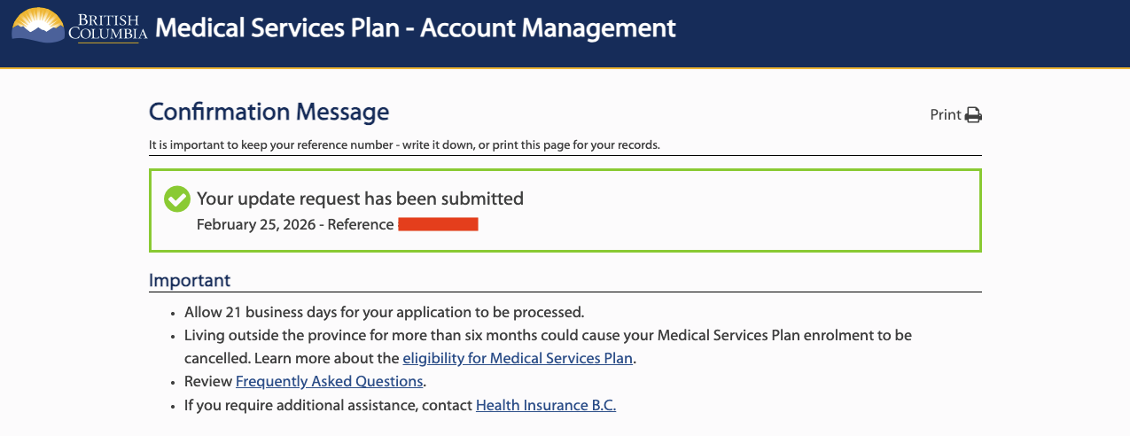
Task: Click the printer icon
Action: (973, 115)
